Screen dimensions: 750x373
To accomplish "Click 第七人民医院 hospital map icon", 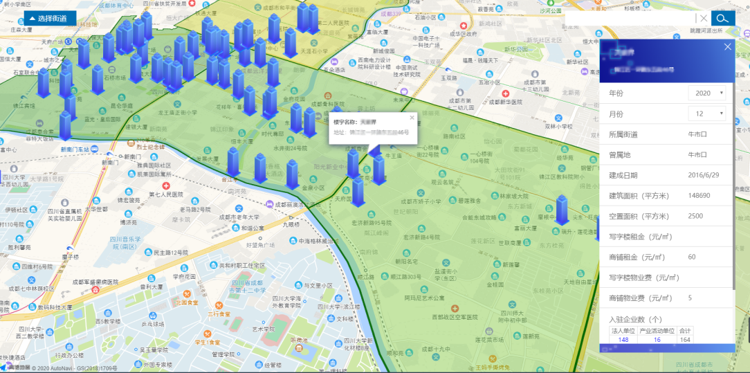I will 166,186.
